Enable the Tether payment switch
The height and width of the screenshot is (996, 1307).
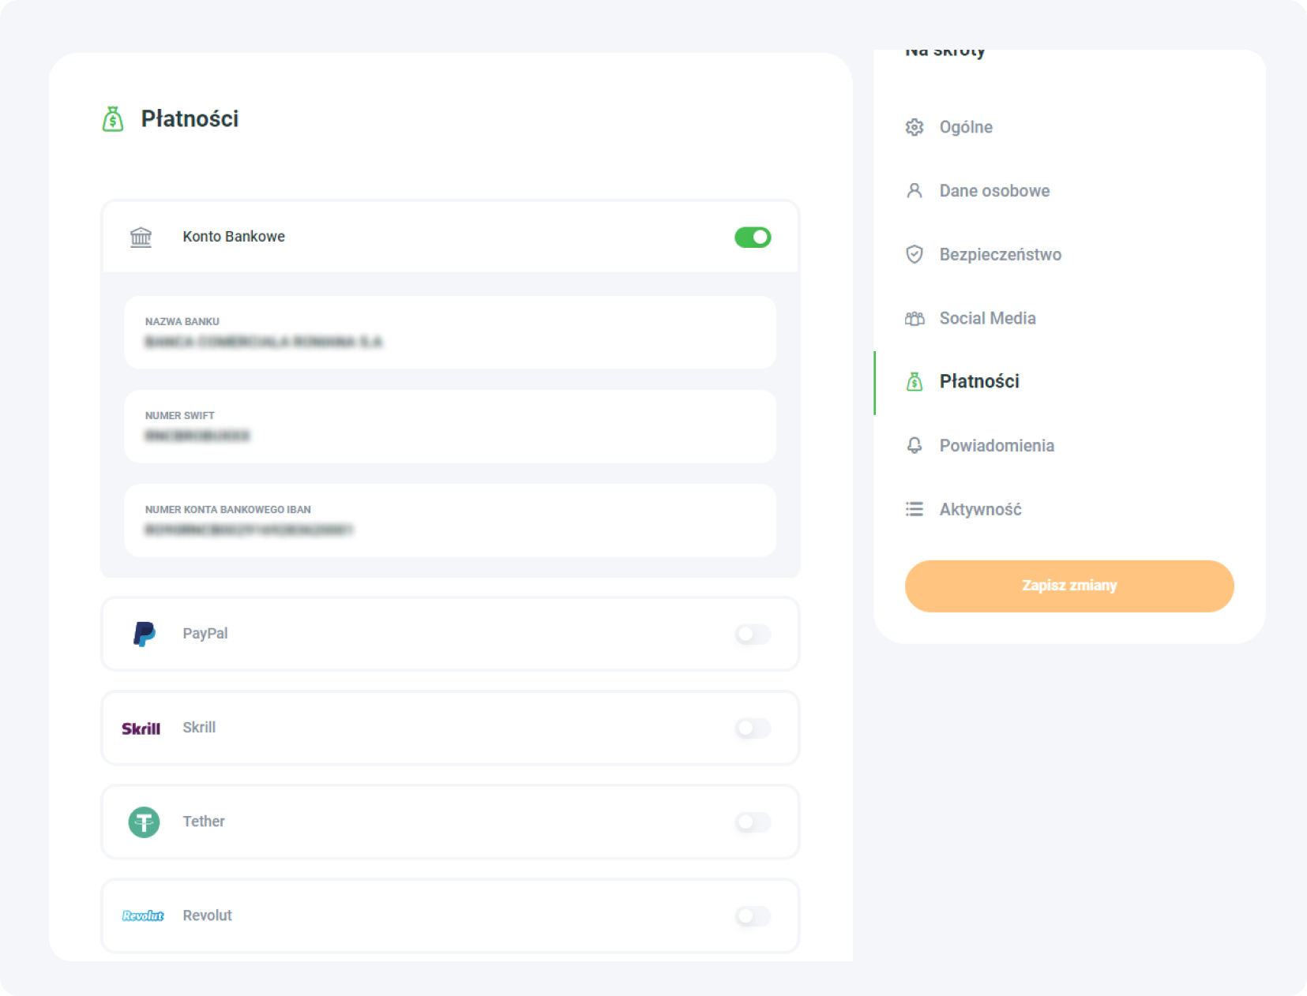[x=753, y=822]
